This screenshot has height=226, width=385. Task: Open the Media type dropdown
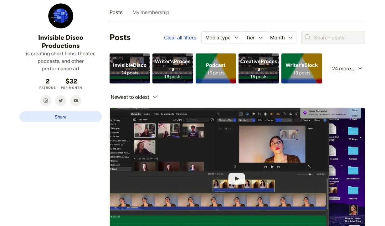pos(222,38)
